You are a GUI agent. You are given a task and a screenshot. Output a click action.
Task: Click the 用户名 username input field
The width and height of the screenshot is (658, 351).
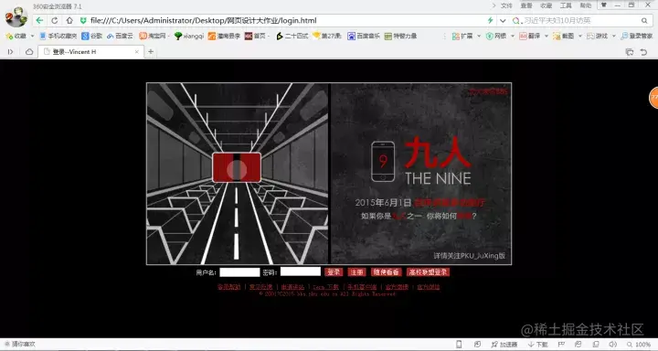(239, 272)
